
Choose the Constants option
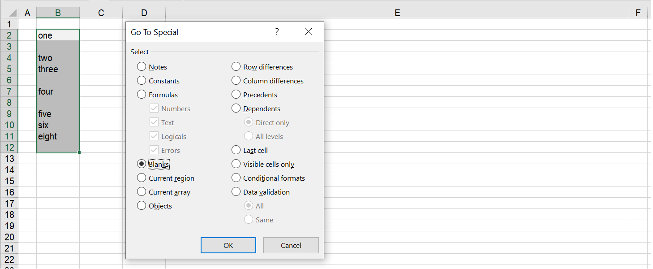pyautogui.click(x=142, y=81)
